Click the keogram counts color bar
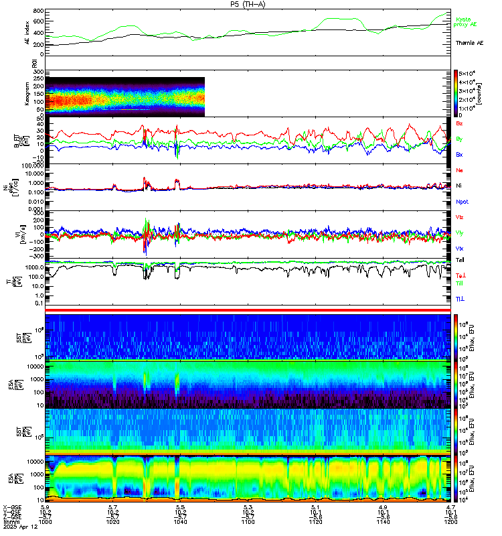Screen dimensions: 502x536 [456, 93]
